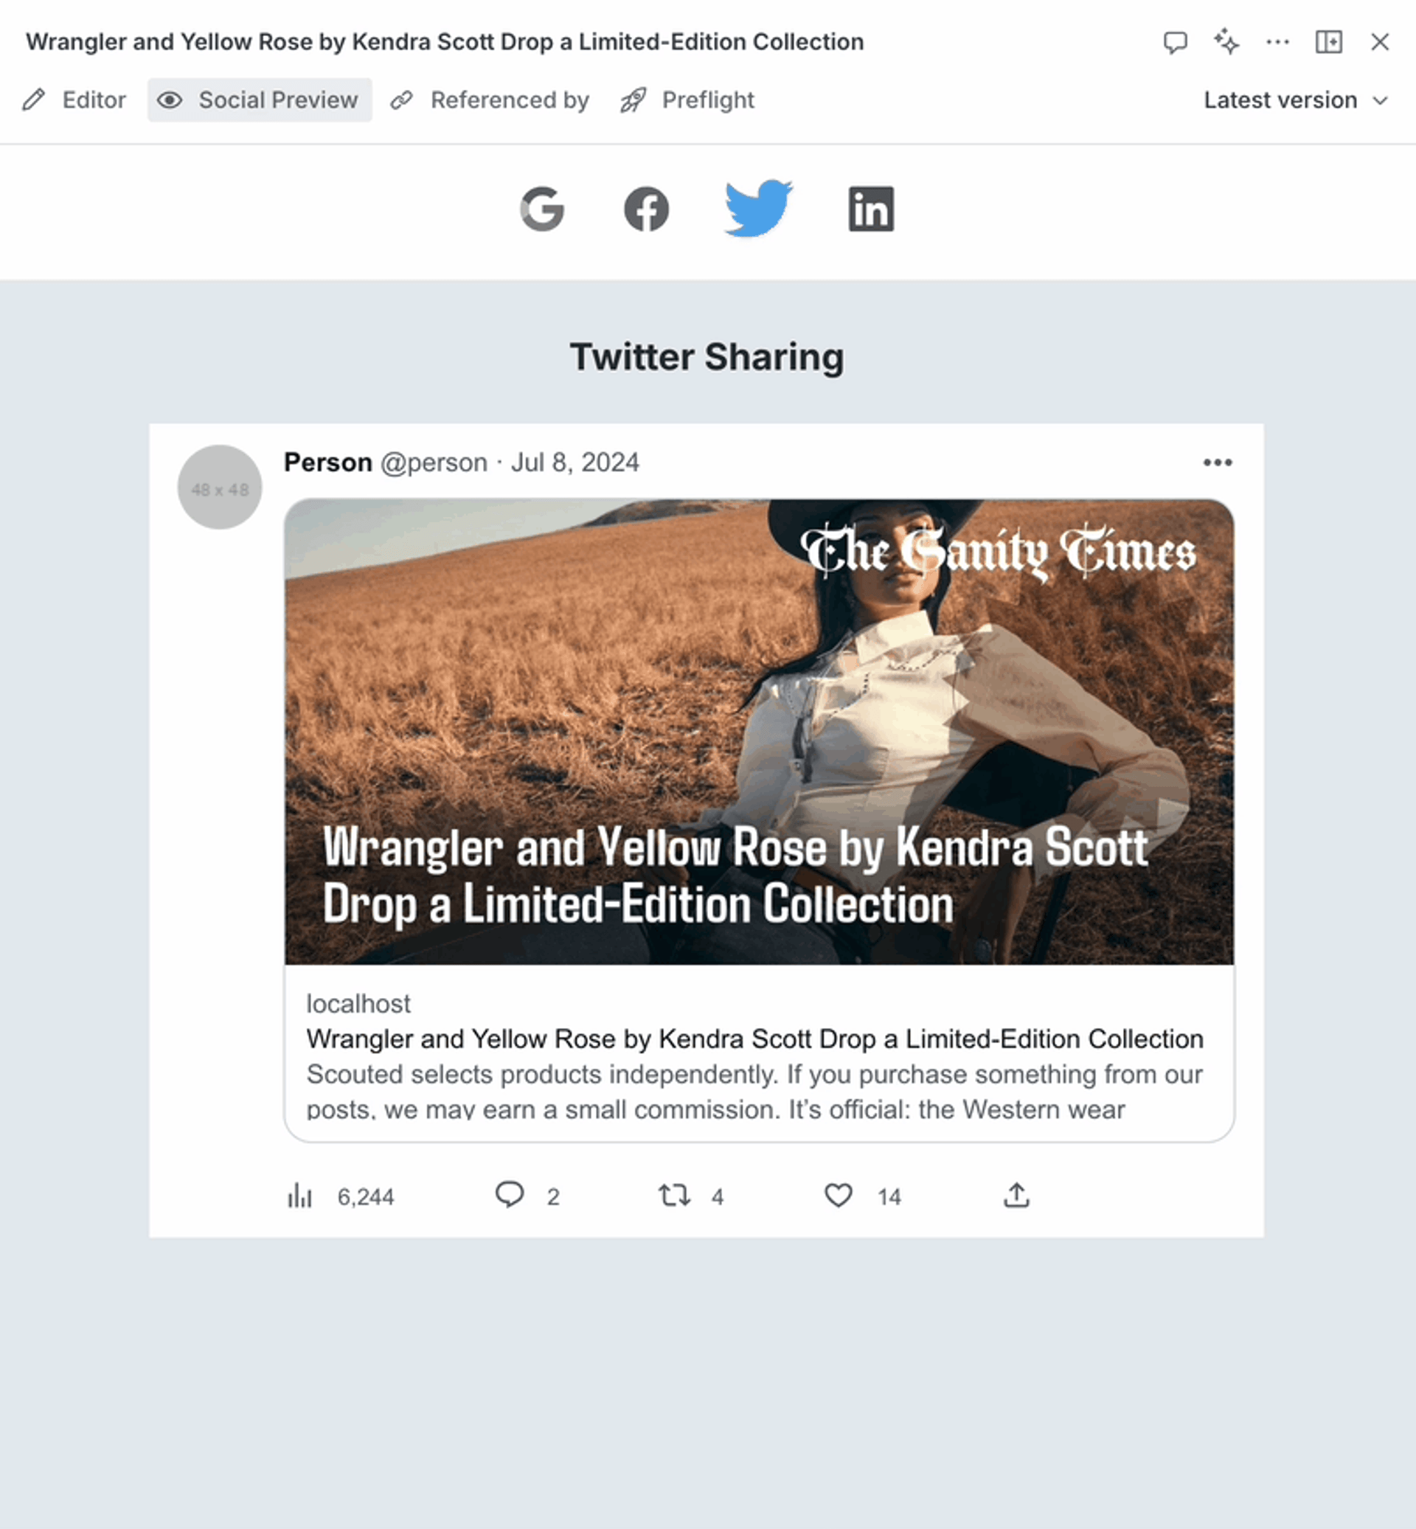This screenshot has height=1529, width=1416.
Task: Open the comments speech bubble icon
Action: tap(1175, 42)
